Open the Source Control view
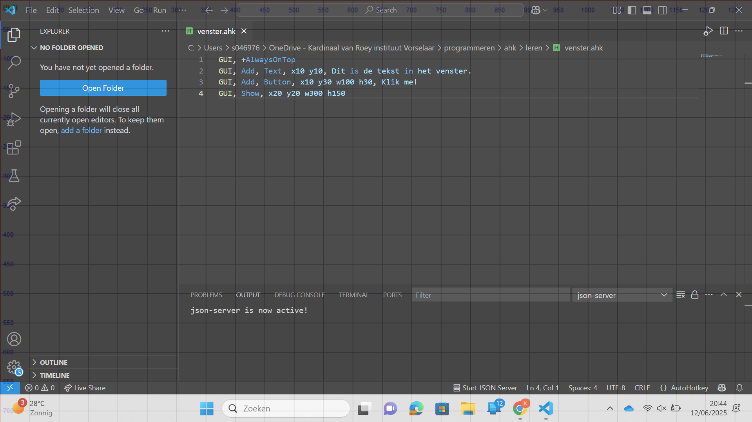Viewport: 752px width, 422px height. [14, 91]
